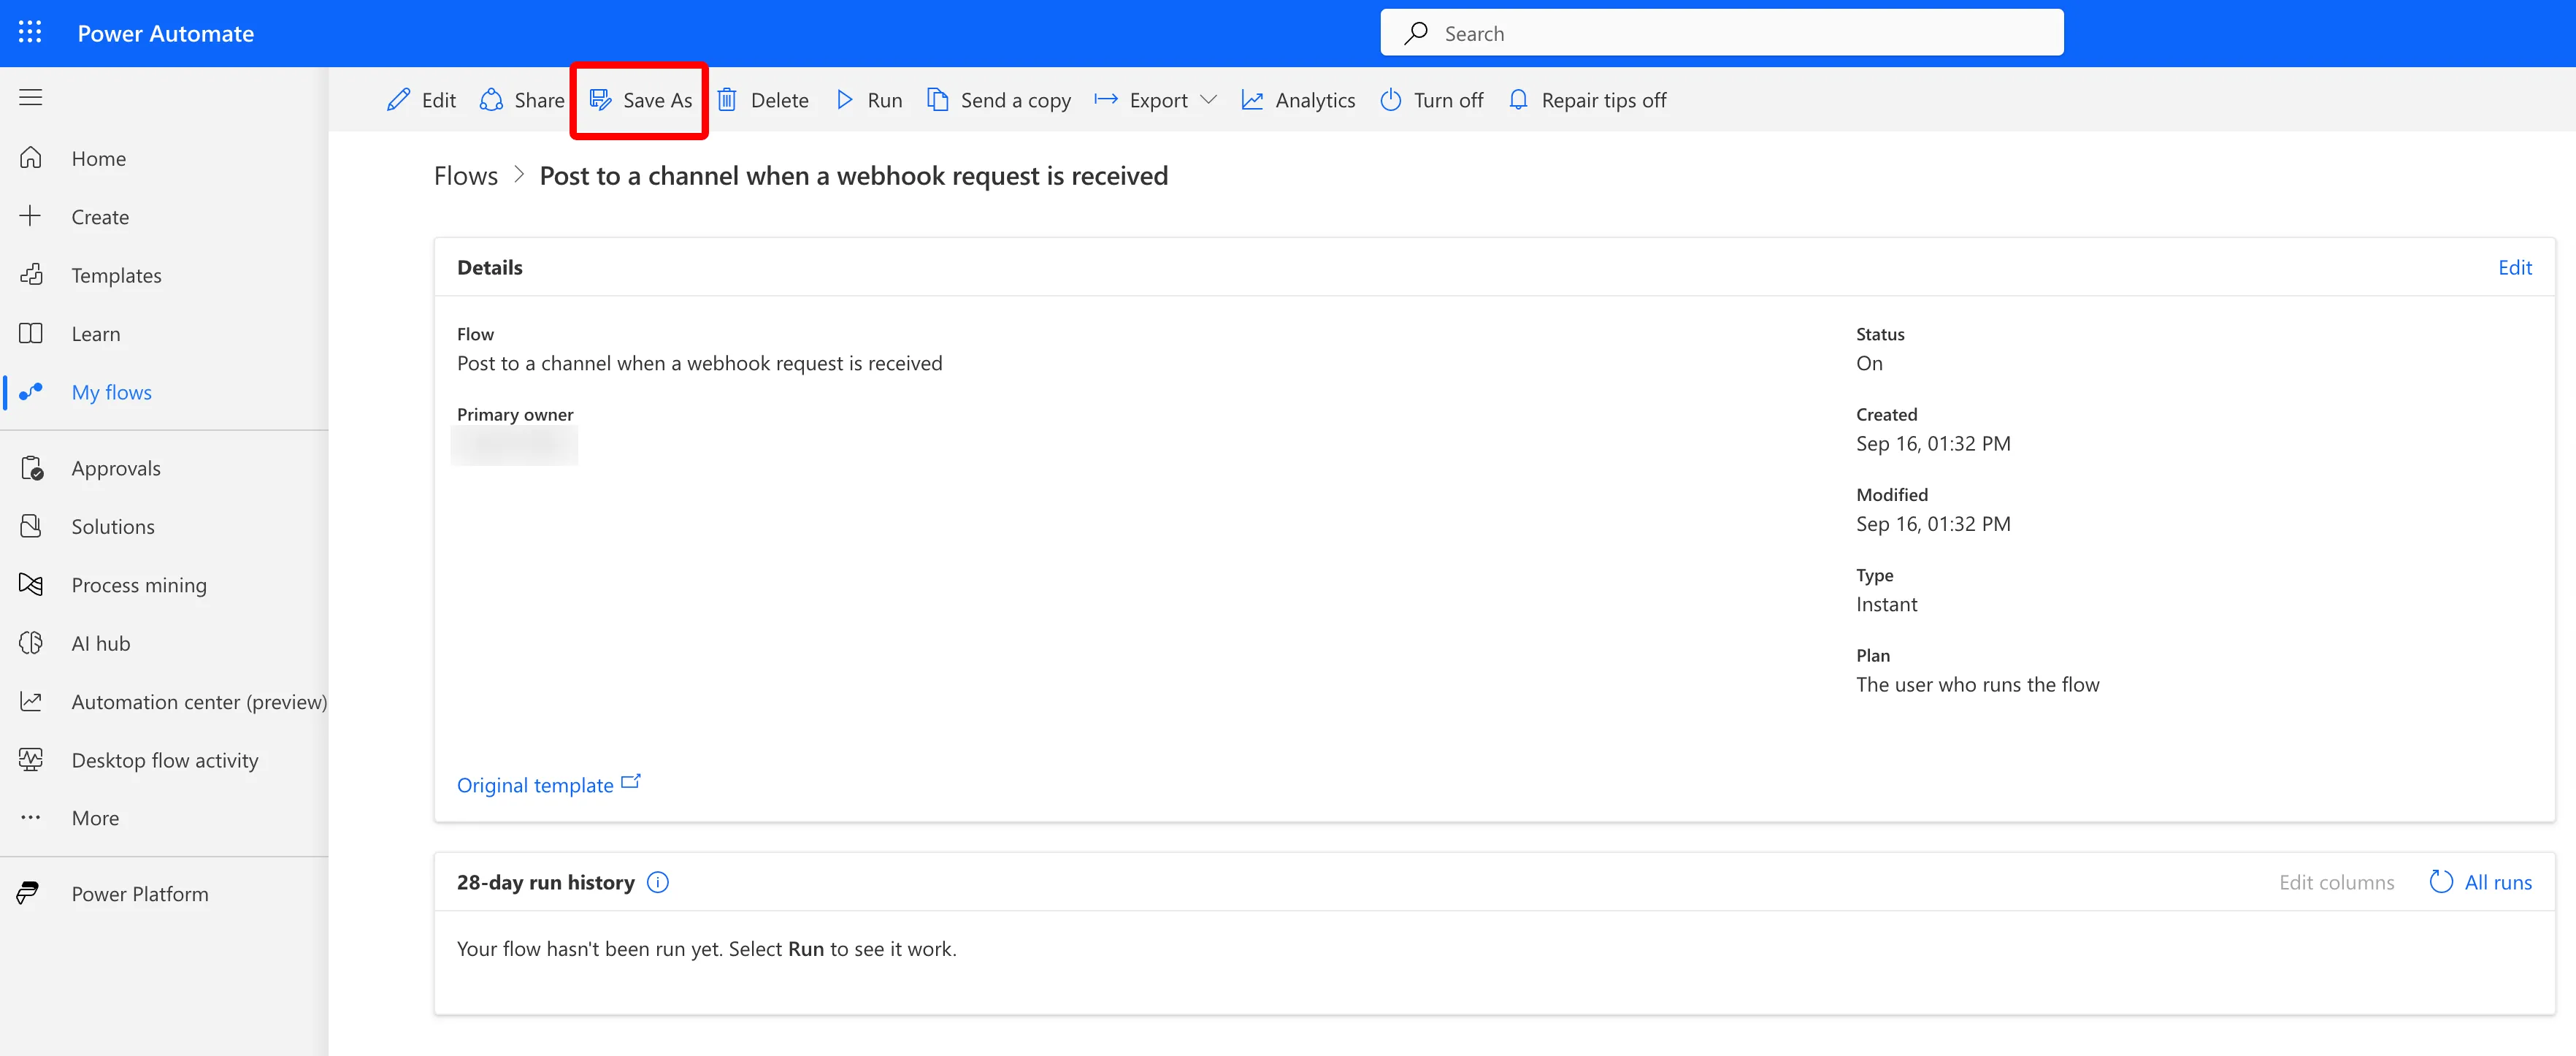Click the Power Automate title

[166, 33]
